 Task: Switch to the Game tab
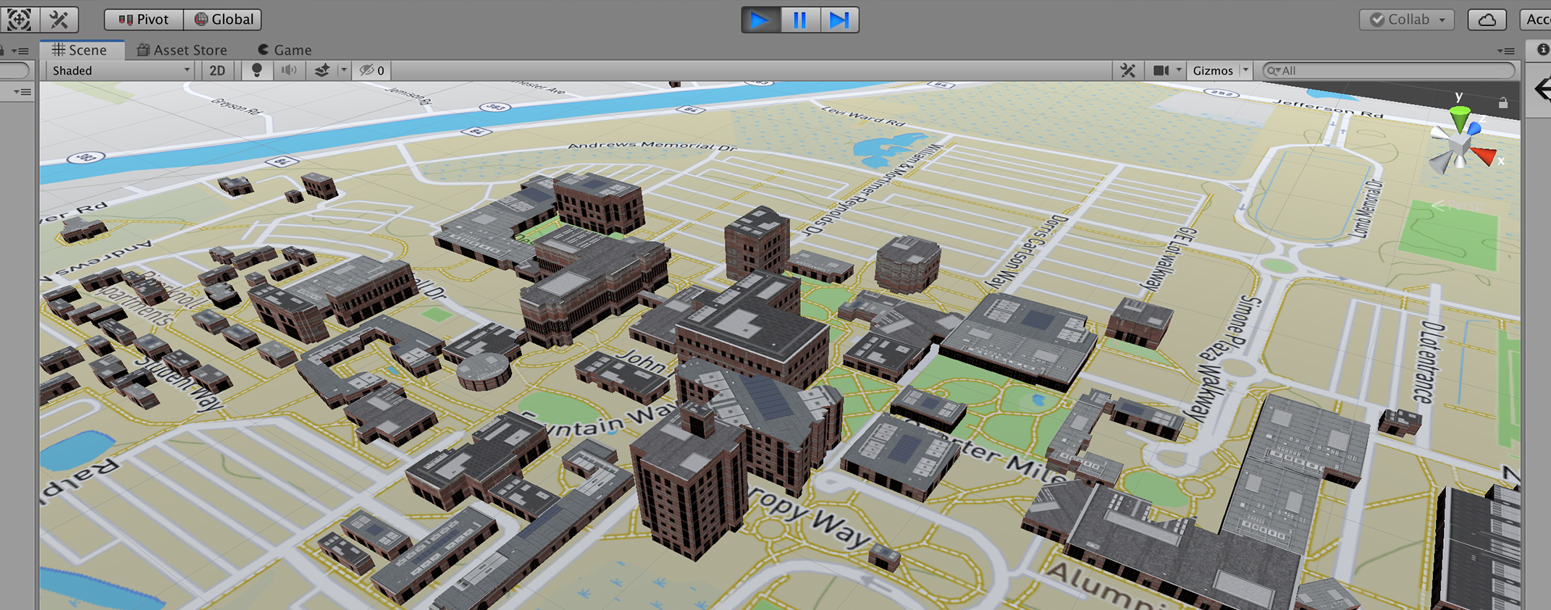pos(285,50)
